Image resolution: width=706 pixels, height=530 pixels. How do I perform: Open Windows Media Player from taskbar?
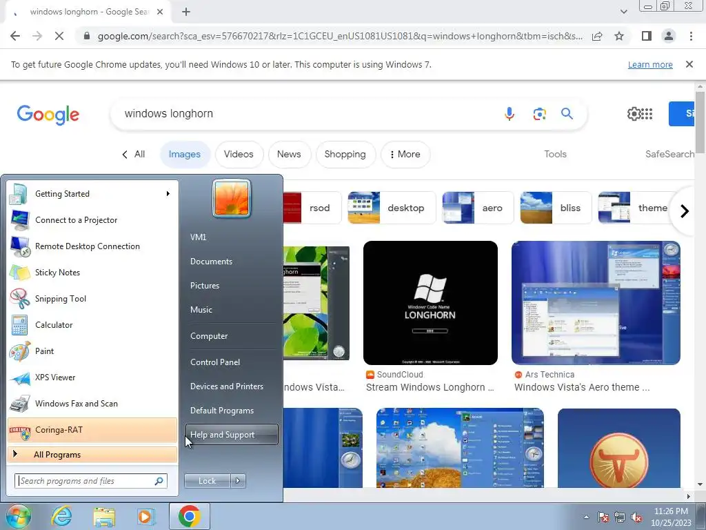click(x=146, y=516)
